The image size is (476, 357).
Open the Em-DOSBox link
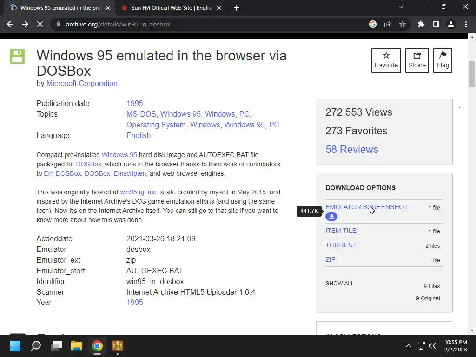[62, 174]
